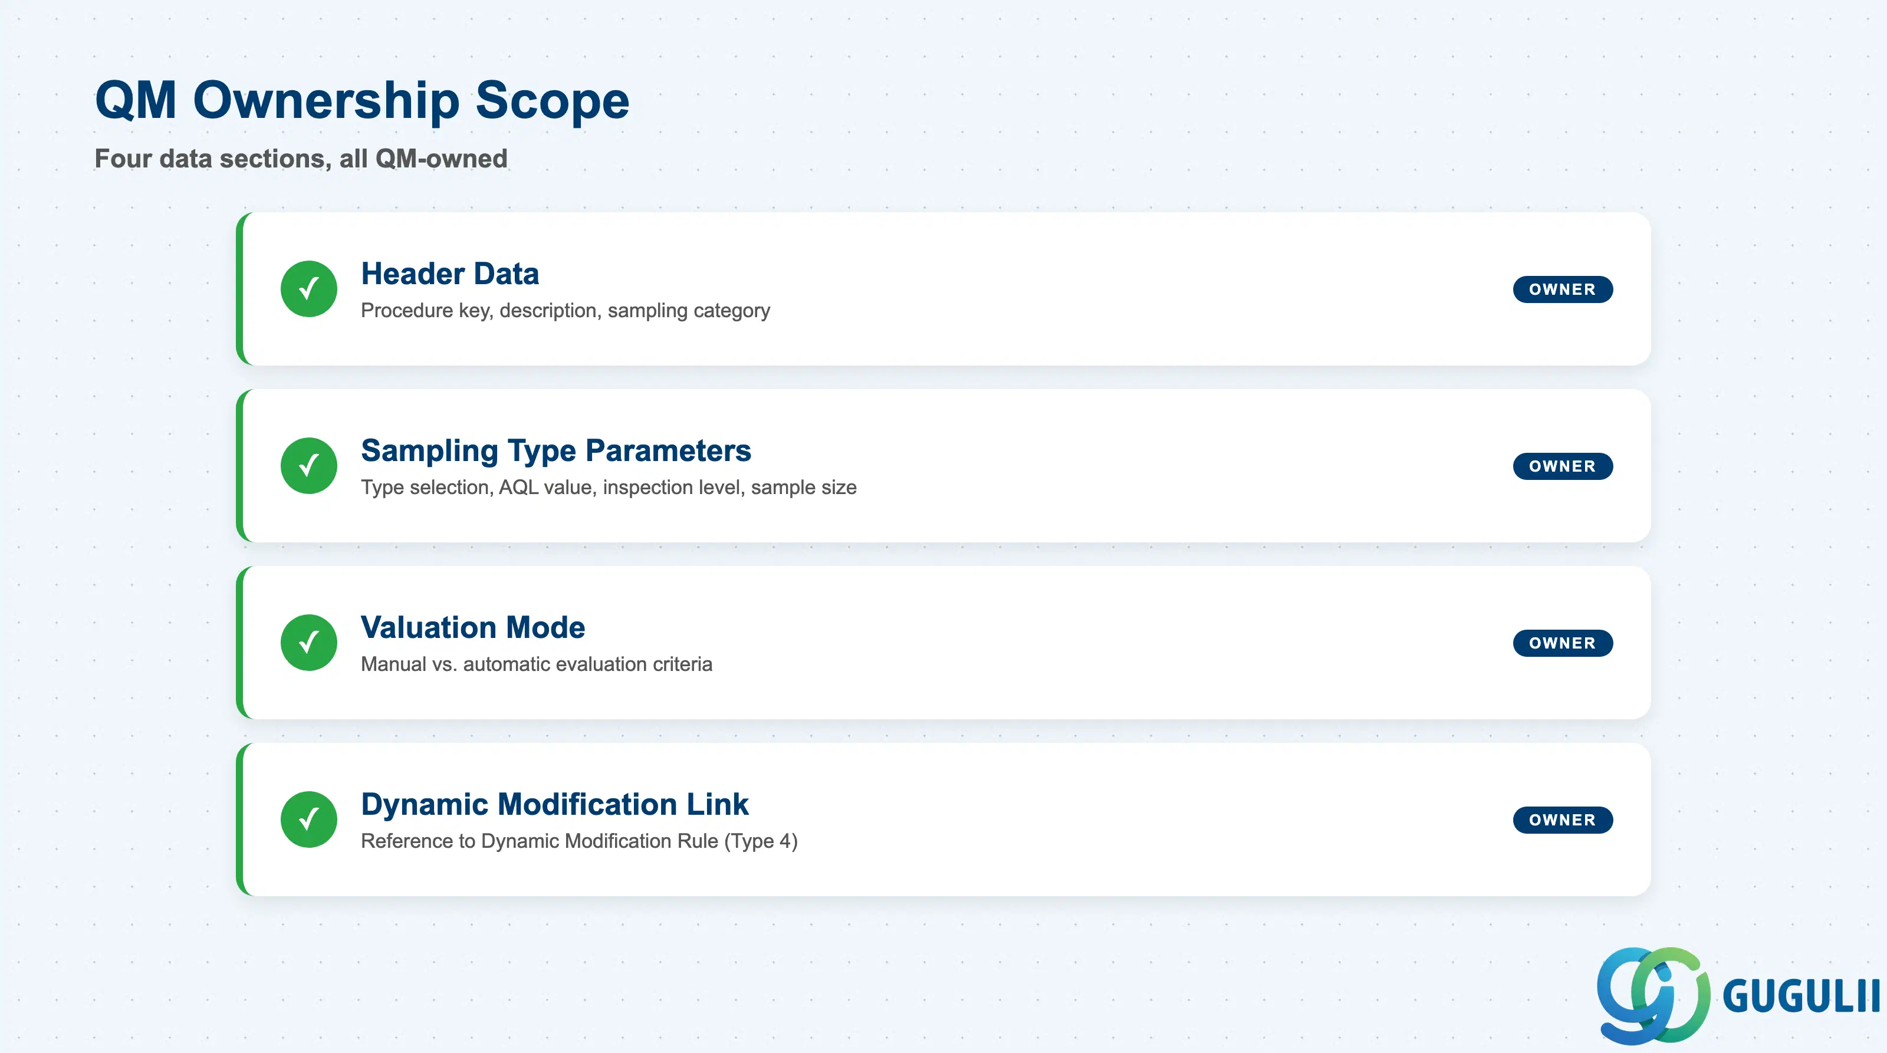Click the OWNER badge on the Header Data card
1887x1053 pixels.
click(1563, 289)
